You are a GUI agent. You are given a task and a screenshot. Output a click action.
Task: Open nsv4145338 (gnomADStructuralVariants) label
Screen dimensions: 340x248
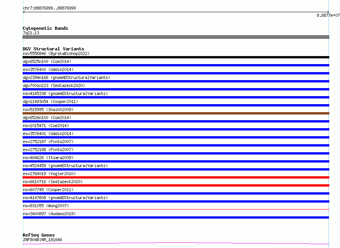65,93
